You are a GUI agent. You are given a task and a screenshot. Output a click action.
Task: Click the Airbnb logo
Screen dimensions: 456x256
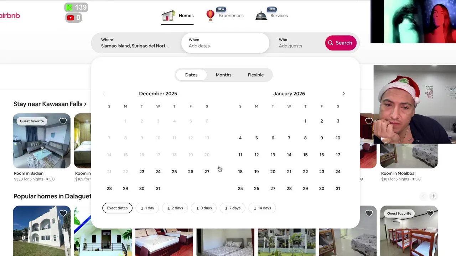[x=10, y=16]
